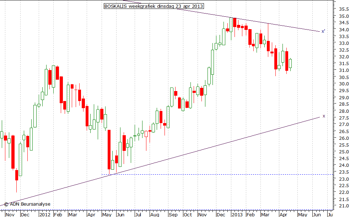Screen dimensions: 350x217
Task: Click the Feb label after 2012 on time axis
Action: coord(58,215)
